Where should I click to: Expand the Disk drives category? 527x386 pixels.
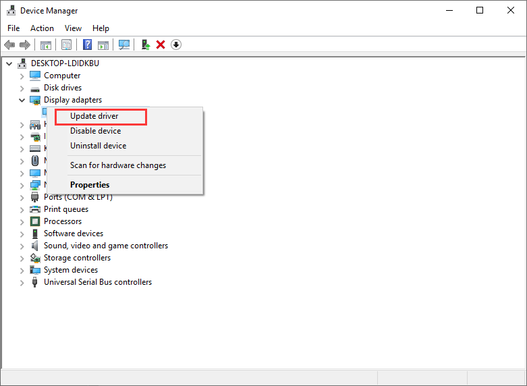22,88
